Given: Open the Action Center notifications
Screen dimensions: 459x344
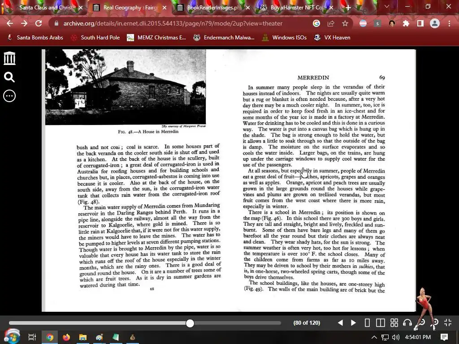Looking at the screenshot, I should tap(444, 337).
